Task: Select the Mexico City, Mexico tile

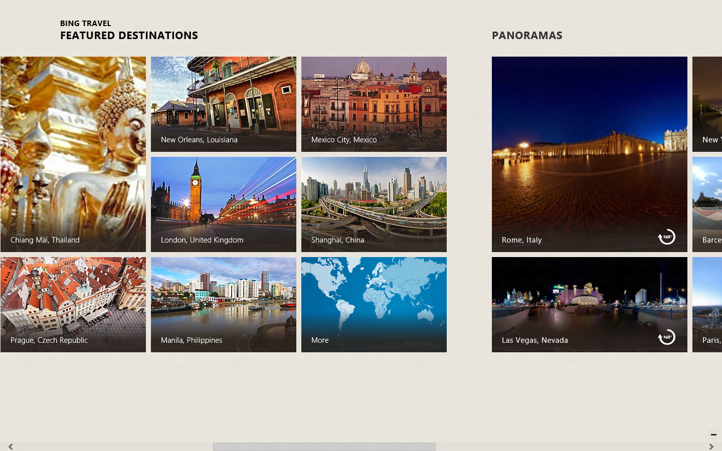Action: 374,104
